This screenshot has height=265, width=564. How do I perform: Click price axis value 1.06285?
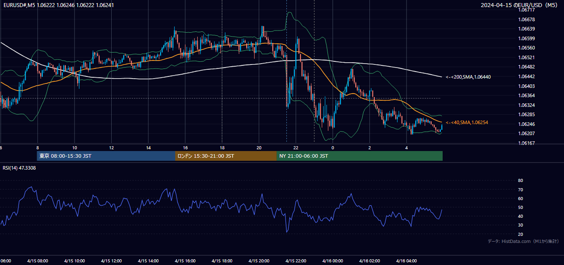[526, 114]
